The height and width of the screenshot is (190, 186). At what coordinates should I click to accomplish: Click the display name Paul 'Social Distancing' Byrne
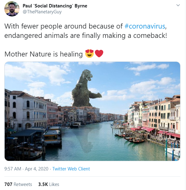55,6
